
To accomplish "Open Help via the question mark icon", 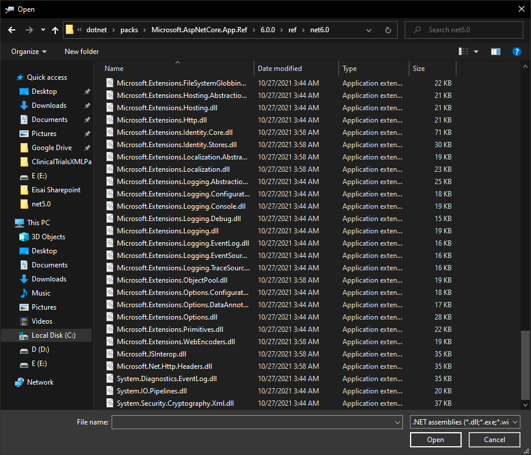I will 516,52.
